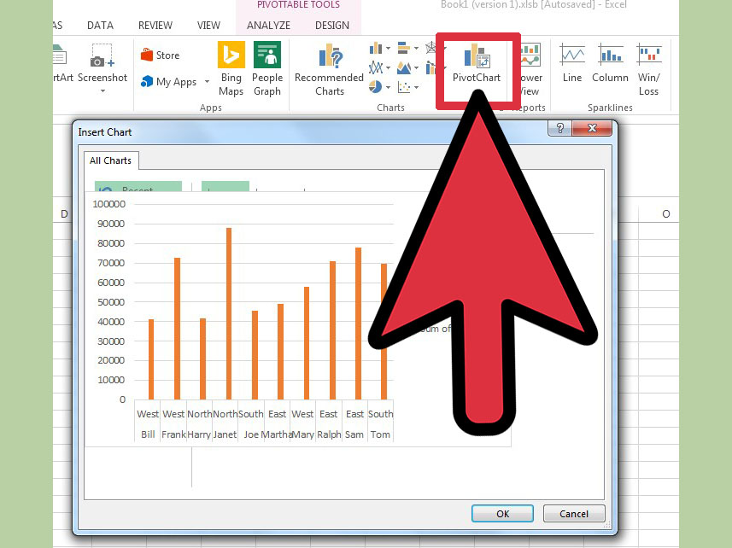Expand the column chart type dropdown
This screenshot has width=732, height=548.
388,49
